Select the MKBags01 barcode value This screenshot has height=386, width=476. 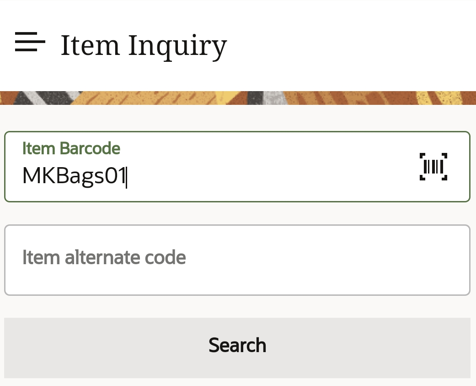(x=74, y=175)
